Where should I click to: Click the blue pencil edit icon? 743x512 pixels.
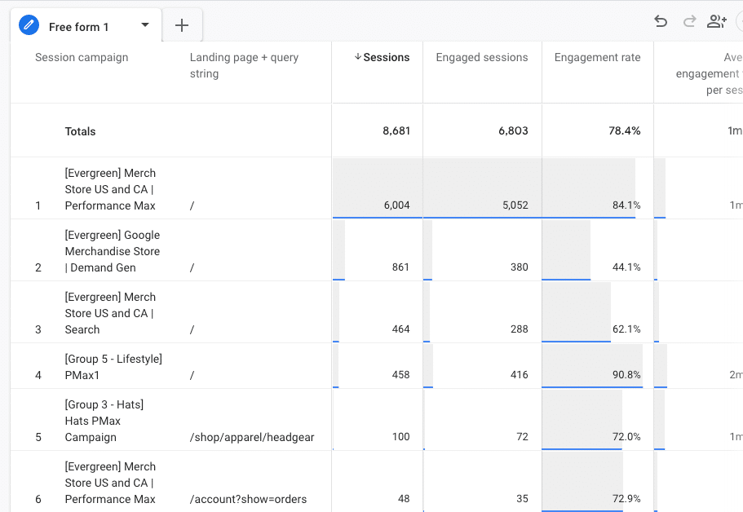point(30,24)
